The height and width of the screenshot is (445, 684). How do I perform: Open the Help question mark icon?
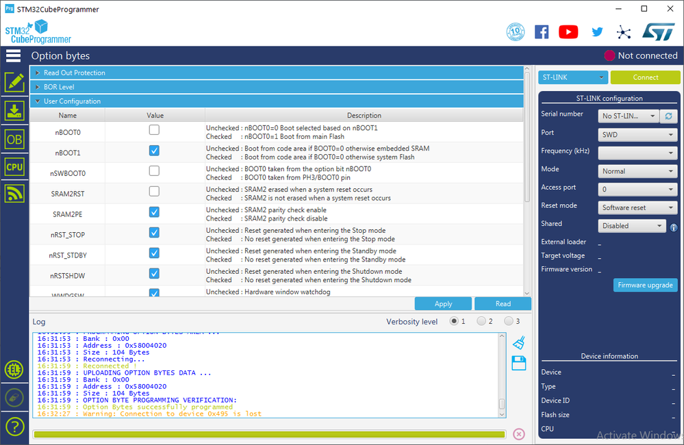point(14,427)
